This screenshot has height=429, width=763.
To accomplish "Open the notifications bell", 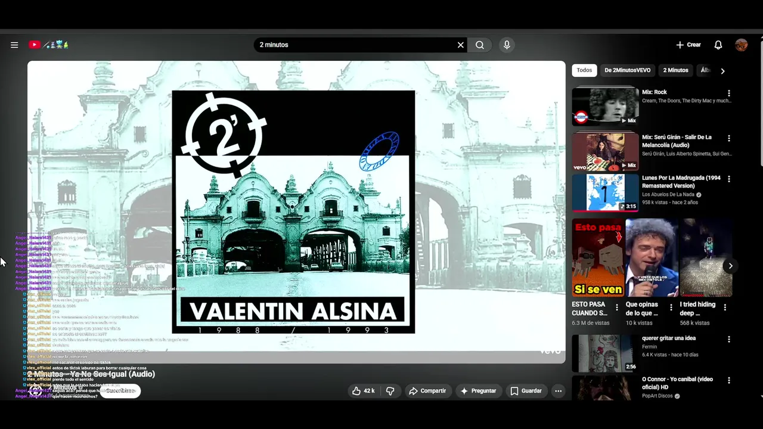I will pyautogui.click(x=718, y=45).
